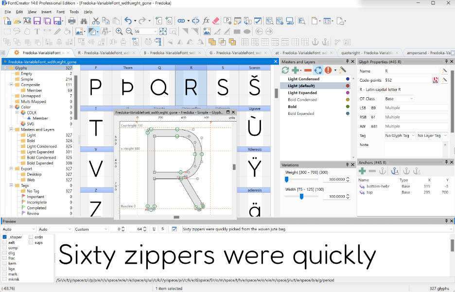The width and height of the screenshot is (455, 292).
Task: Open the Tools menu
Action: pyautogui.click(x=74, y=12)
